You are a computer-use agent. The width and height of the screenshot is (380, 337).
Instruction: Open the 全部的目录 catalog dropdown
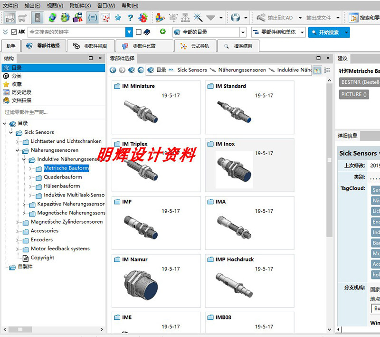coord(243,32)
